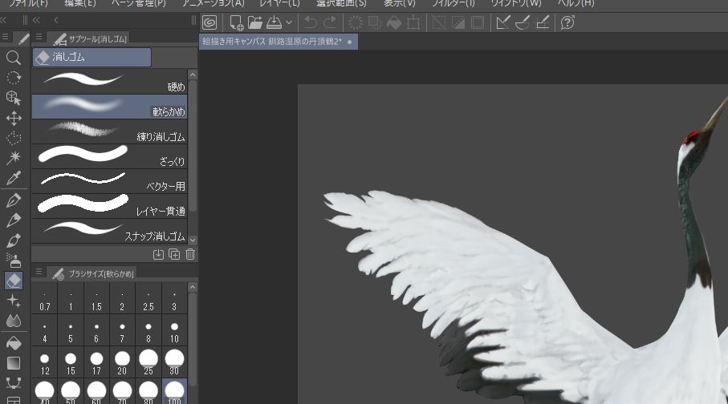Click the Deselect icon in toolbar
The width and height of the screenshot is (728, 404).
coord(439,22)
